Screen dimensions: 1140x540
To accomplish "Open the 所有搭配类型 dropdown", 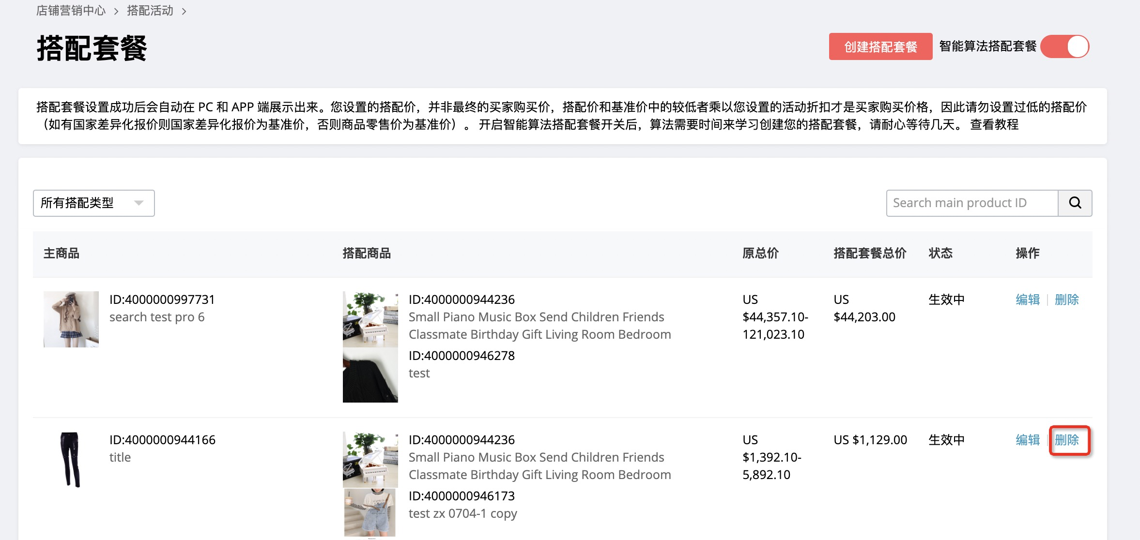I will tap(94, 203).
